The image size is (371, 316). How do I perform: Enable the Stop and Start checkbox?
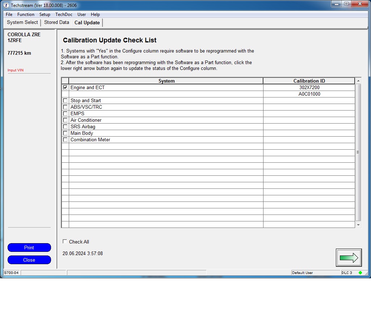click(65, 100)
